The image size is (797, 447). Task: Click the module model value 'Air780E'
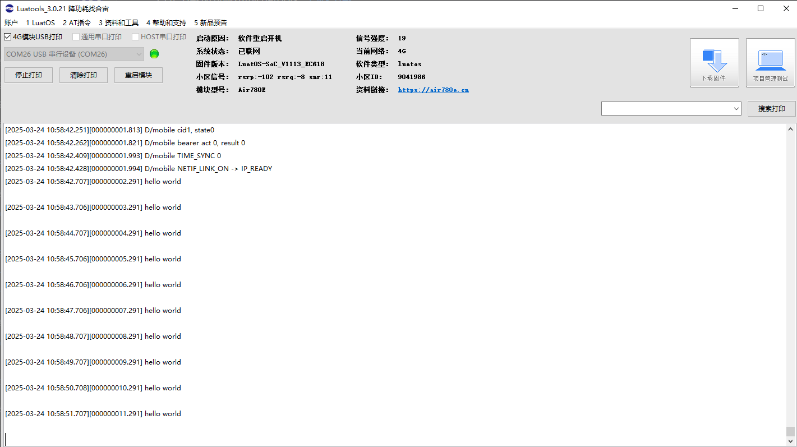(x=252, y=90)
